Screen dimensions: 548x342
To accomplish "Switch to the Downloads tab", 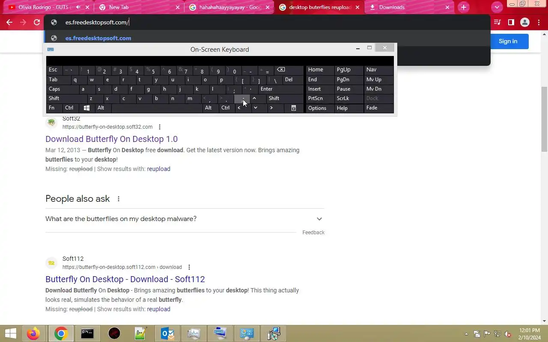I will click(x=410, y=7).
